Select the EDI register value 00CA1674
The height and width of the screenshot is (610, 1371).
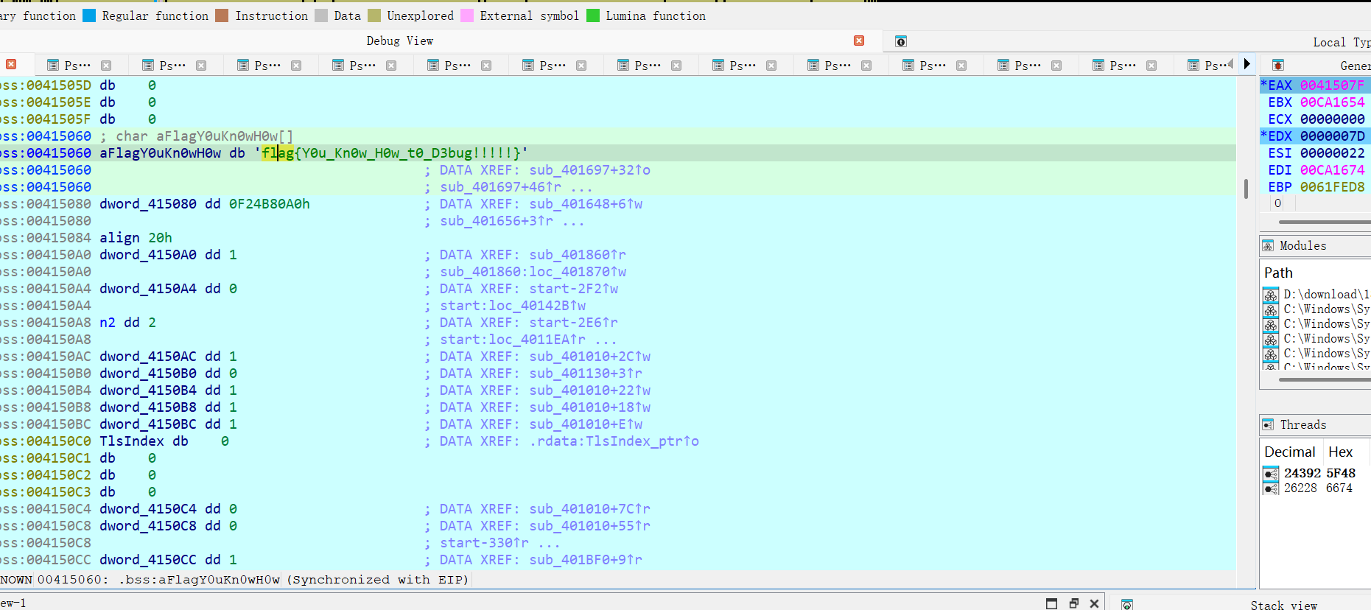click(1332, 169)
